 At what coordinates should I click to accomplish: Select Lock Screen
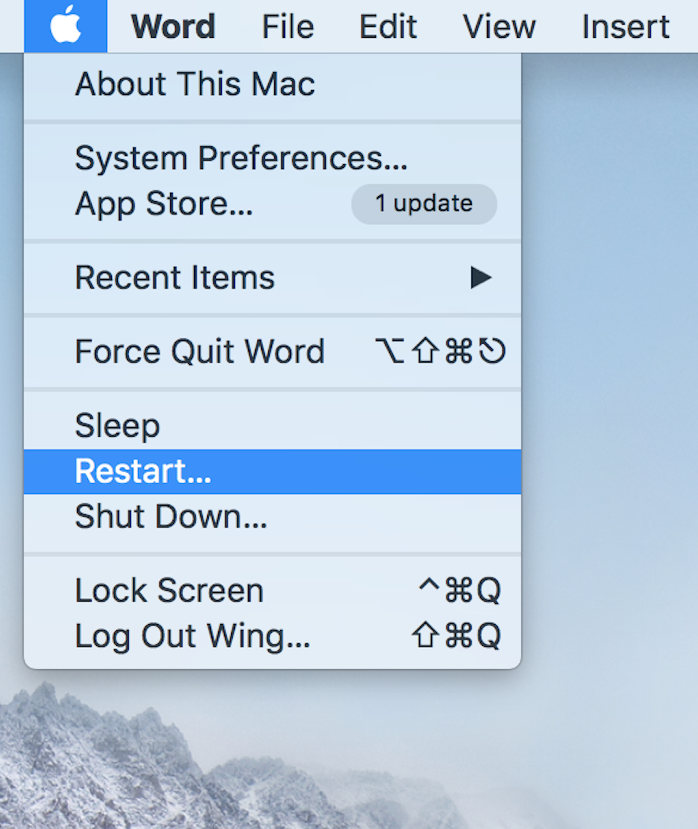169,591
